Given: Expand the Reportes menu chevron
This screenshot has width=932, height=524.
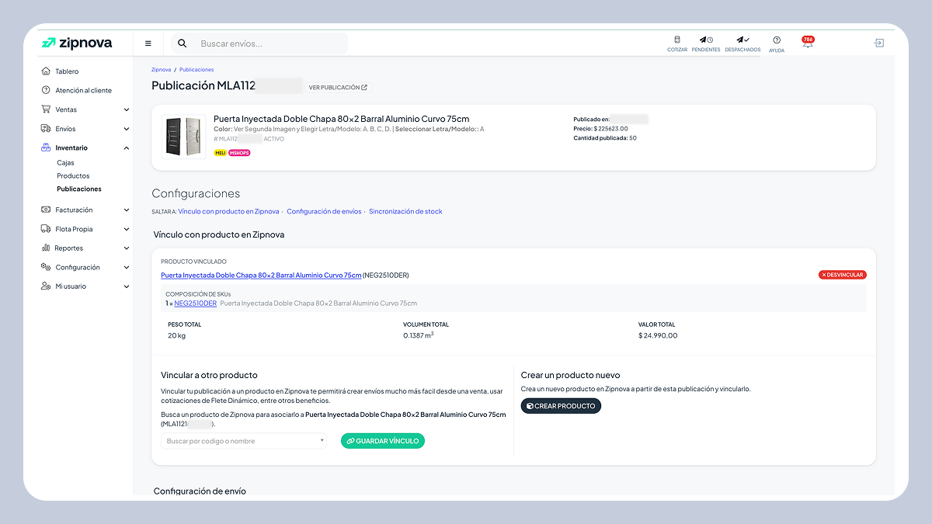Looking at the screenshot, I should tap(127, 248).
